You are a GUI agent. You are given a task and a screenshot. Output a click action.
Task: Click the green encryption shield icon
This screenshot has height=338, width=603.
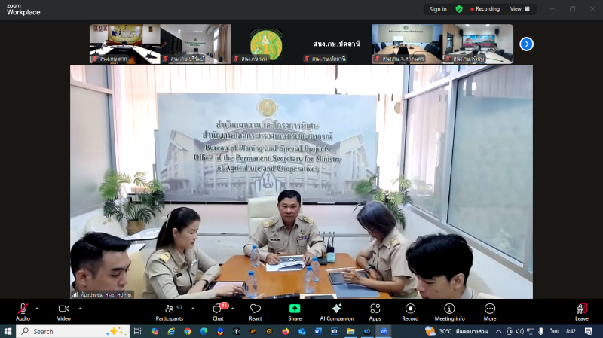459,9
